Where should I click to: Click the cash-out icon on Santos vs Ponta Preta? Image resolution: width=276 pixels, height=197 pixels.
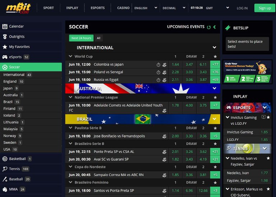click(x=164, y=191)
